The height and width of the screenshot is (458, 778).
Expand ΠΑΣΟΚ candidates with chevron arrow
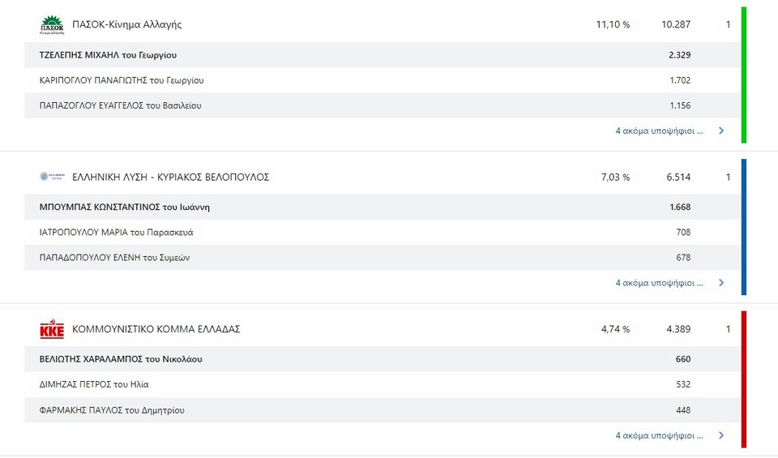pos(721,130)
